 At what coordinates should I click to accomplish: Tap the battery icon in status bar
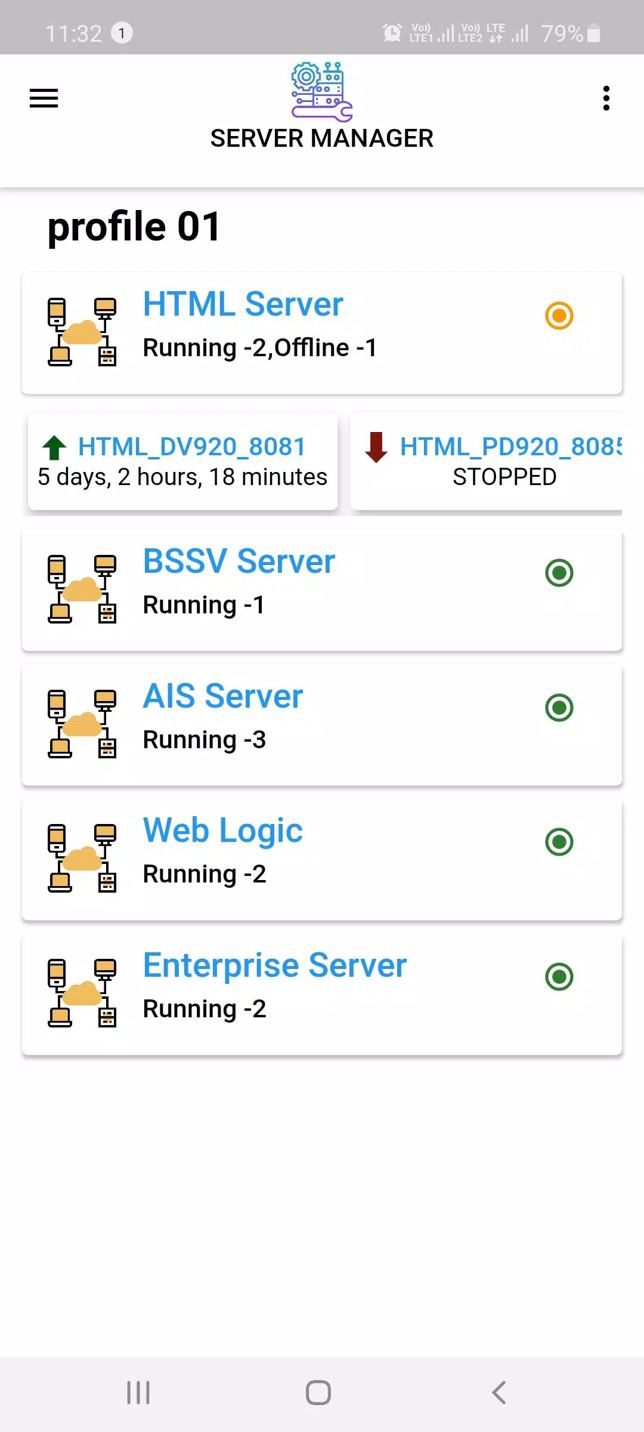point(593,33)
